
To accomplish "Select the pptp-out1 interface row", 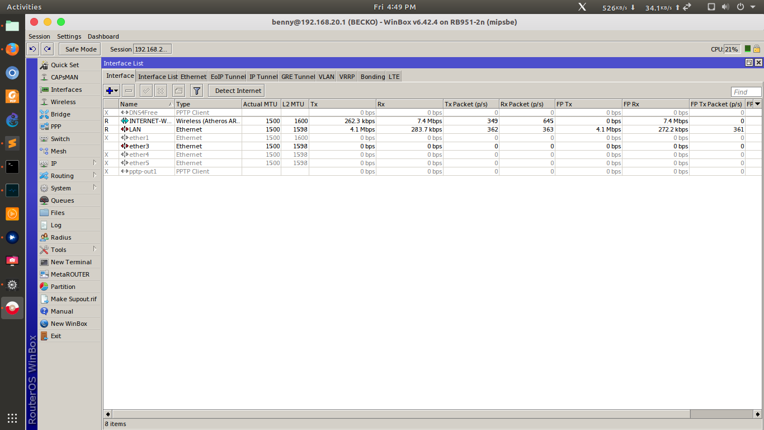I will coord(432,171).
